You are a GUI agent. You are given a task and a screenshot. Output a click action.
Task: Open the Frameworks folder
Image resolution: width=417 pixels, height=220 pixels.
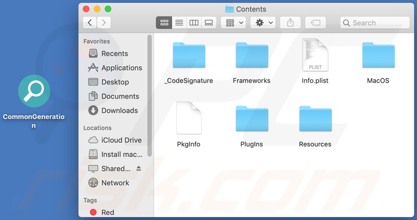click(252, 56)
